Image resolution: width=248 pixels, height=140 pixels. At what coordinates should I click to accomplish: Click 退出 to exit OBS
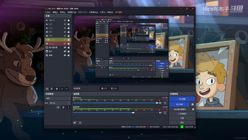(182, 123)
